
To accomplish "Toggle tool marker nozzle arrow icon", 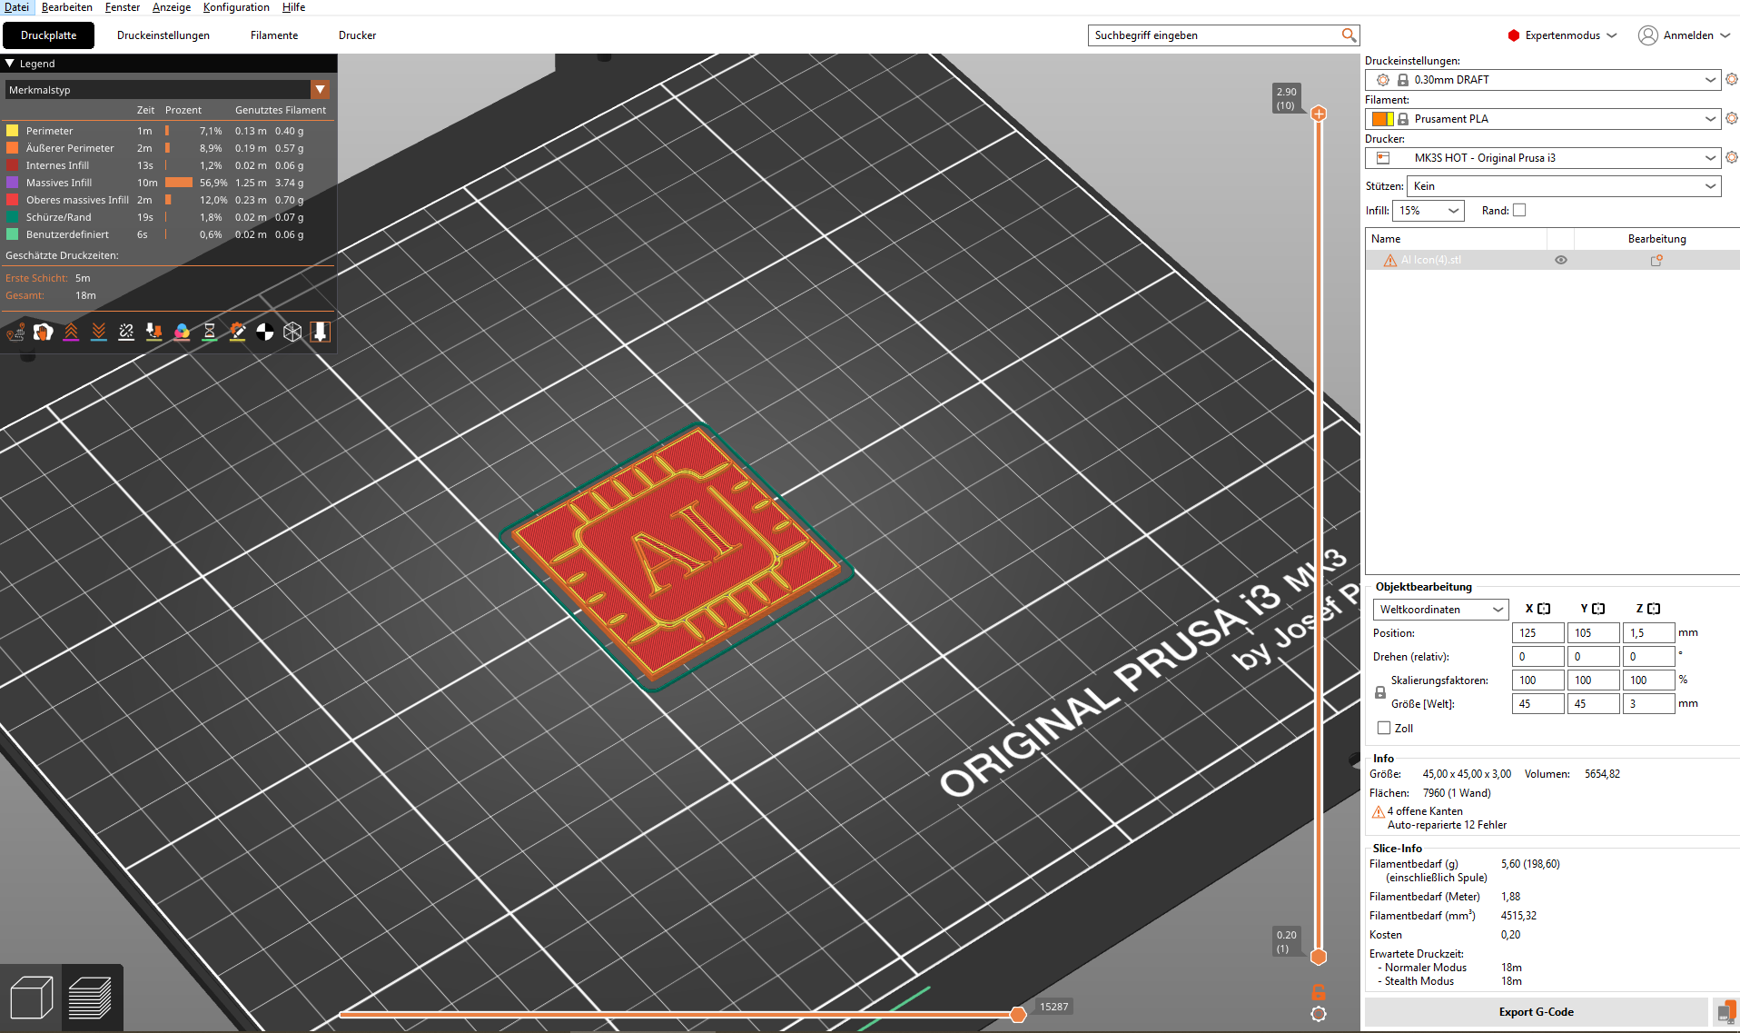I will point(320,333).
